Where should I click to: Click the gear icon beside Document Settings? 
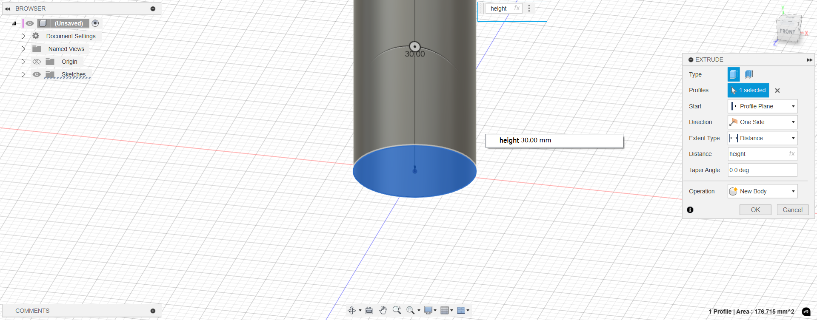[36, 36]
